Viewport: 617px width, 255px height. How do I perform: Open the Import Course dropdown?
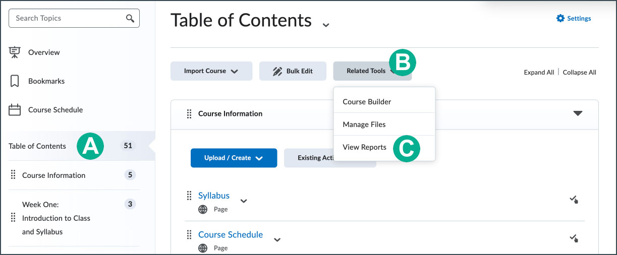click(x=211, y=71)
